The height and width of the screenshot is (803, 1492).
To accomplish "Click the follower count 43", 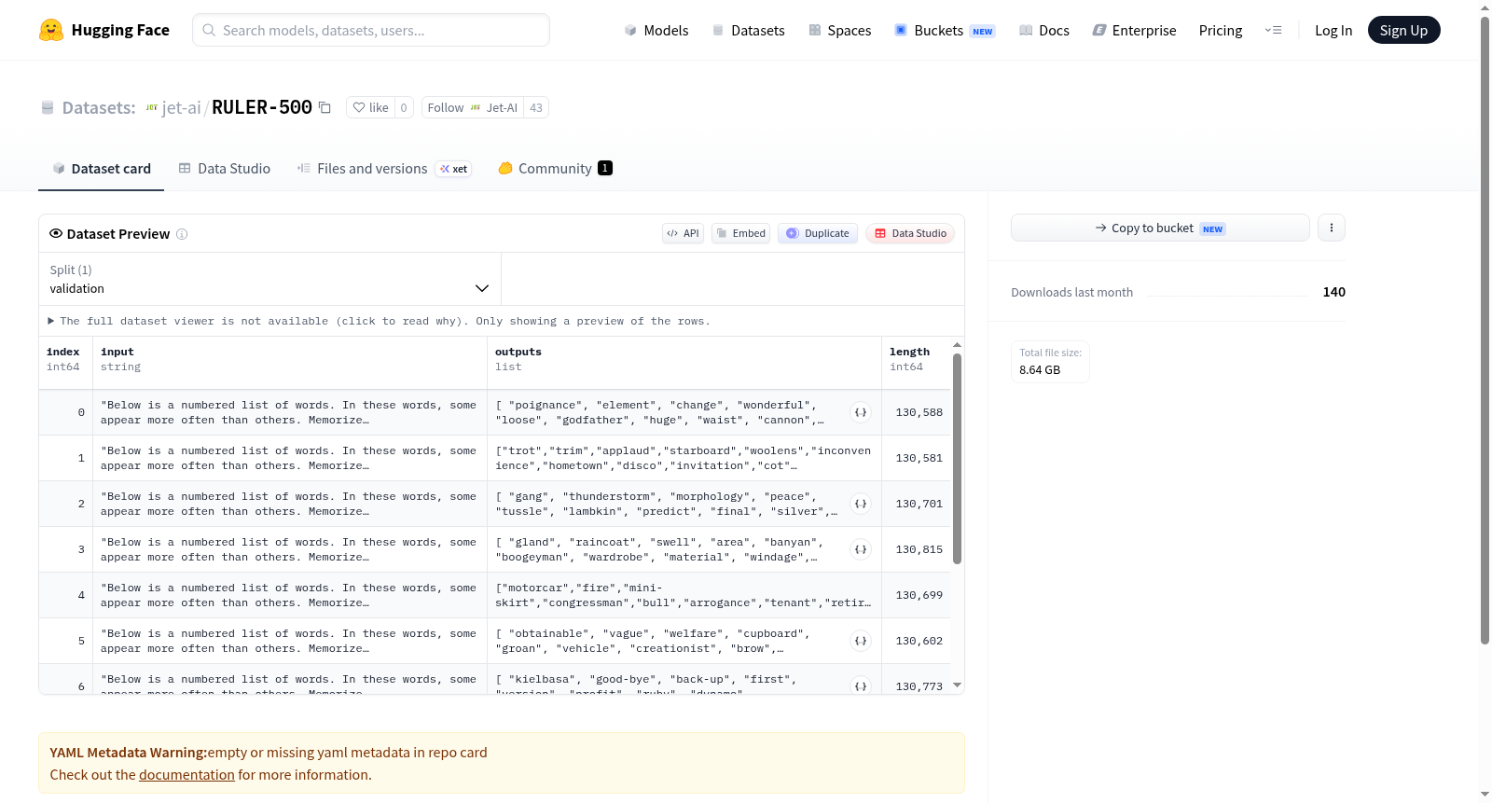I will pos(536,107).
